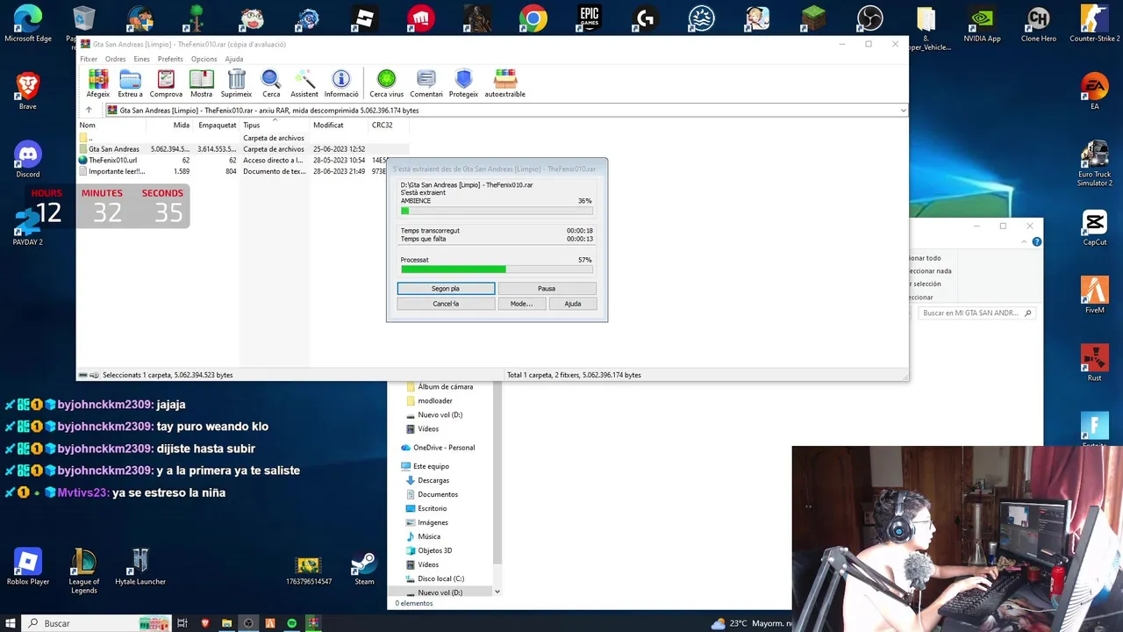Click the Extreu a toolbar icon

[130, 83]
